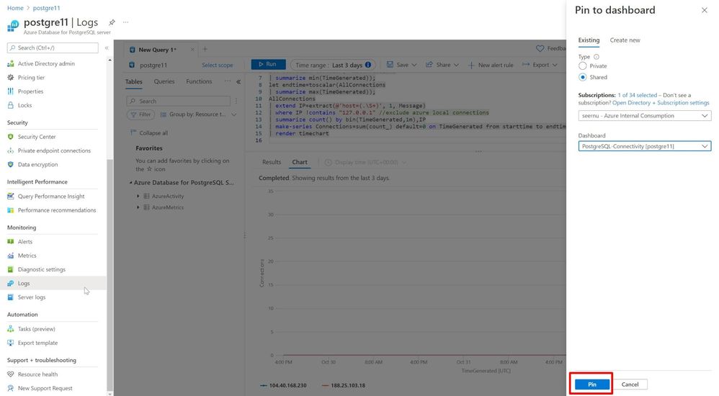Open the Dashboard dropdown
Screen dimensions: 719x396
(x=644, y=146)
